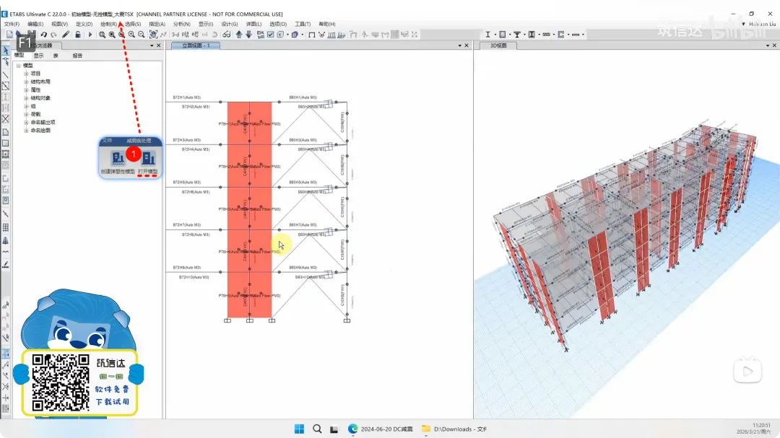780x438 pixels.
Task: Open Model Explorer panel dropdown arrow
Action: click(x=152, y=45)
